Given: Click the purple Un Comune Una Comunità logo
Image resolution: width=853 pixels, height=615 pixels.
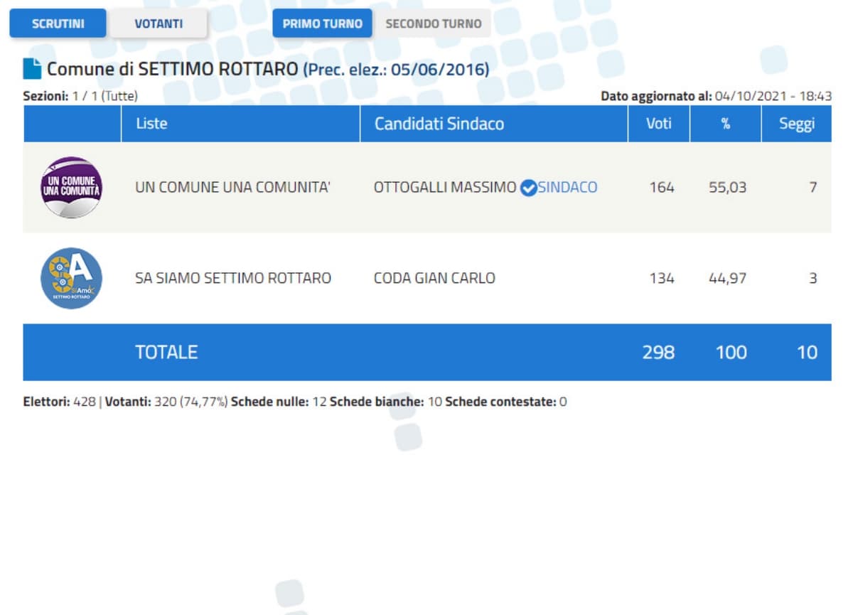Looking at the screenshot, I should 71,188.
